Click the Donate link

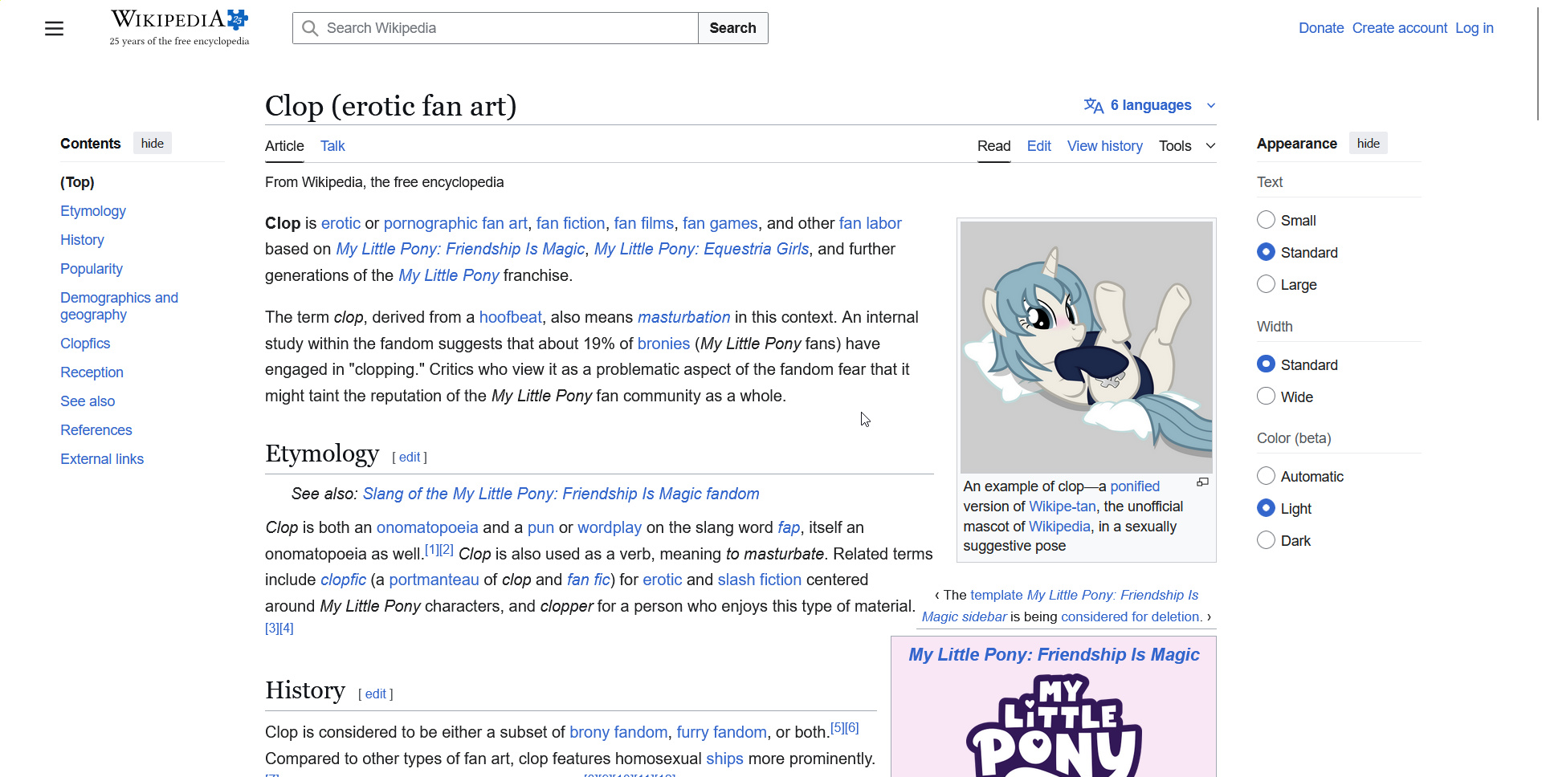1321,28
